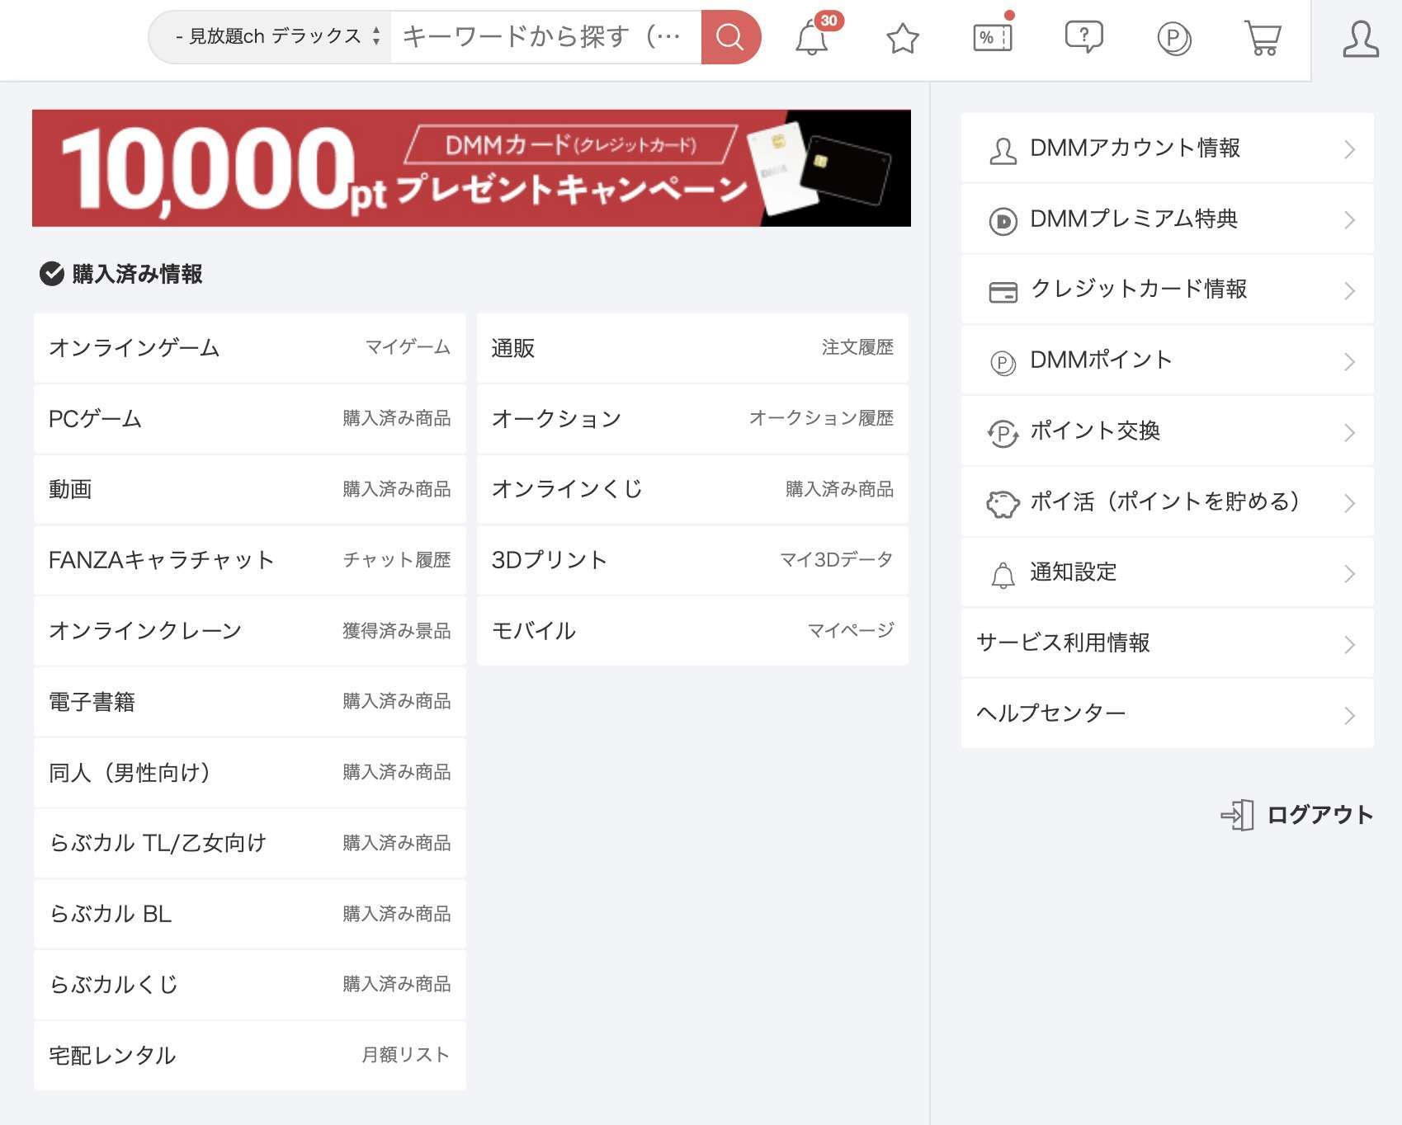Click person icon beside DMMアカウント情報
The width and height of the screenshot is (1402, 1125).
[1003, 150]
